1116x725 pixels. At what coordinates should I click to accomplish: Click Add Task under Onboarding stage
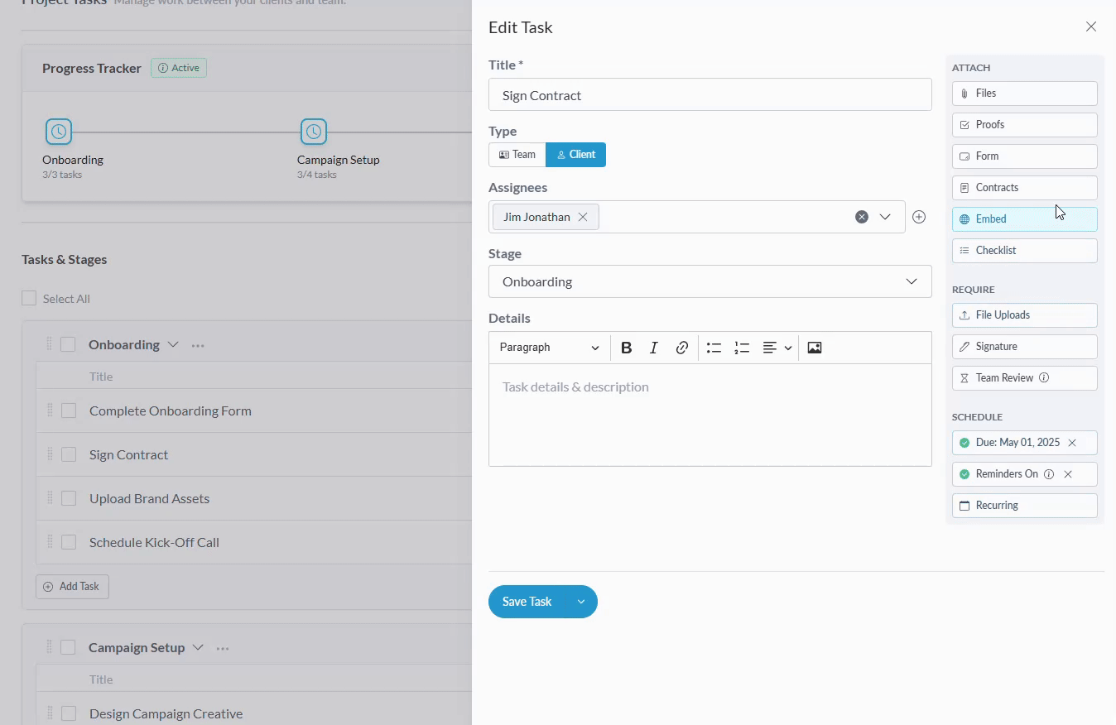[72, 587]
